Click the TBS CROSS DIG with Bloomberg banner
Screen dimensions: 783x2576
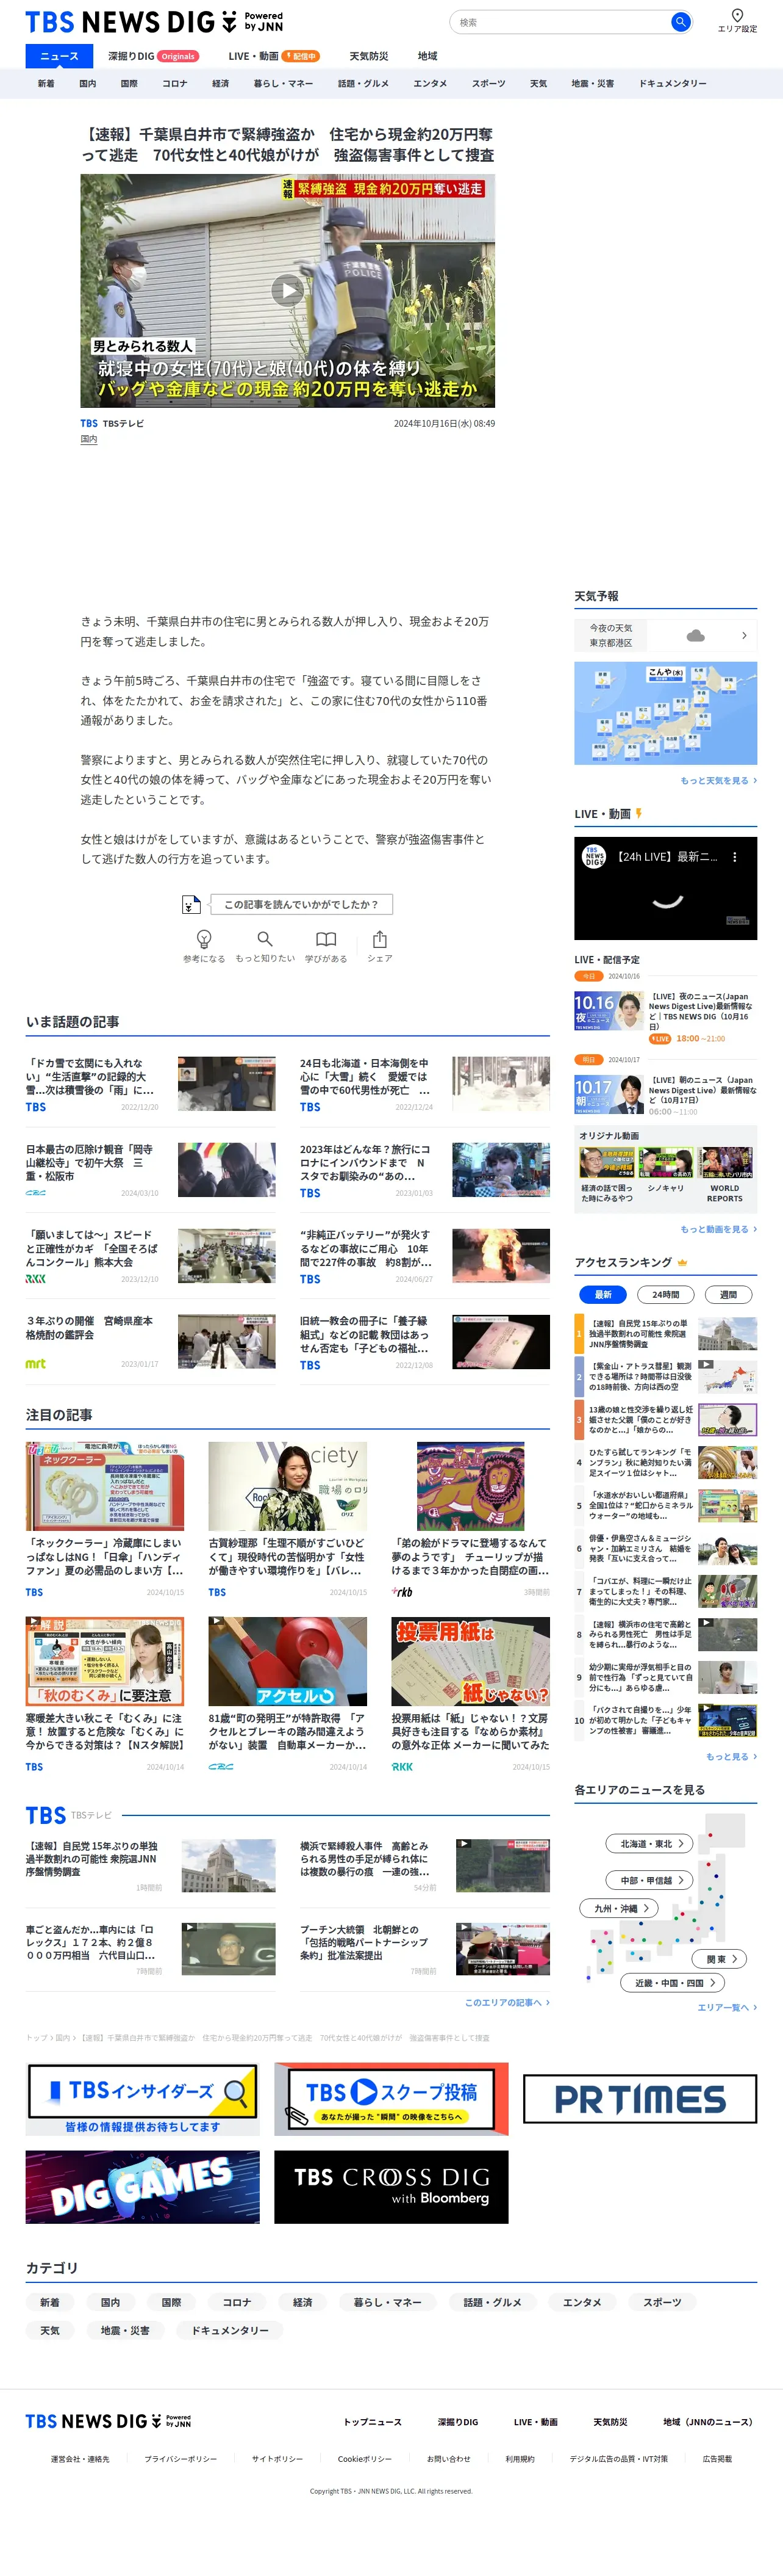391,2187
